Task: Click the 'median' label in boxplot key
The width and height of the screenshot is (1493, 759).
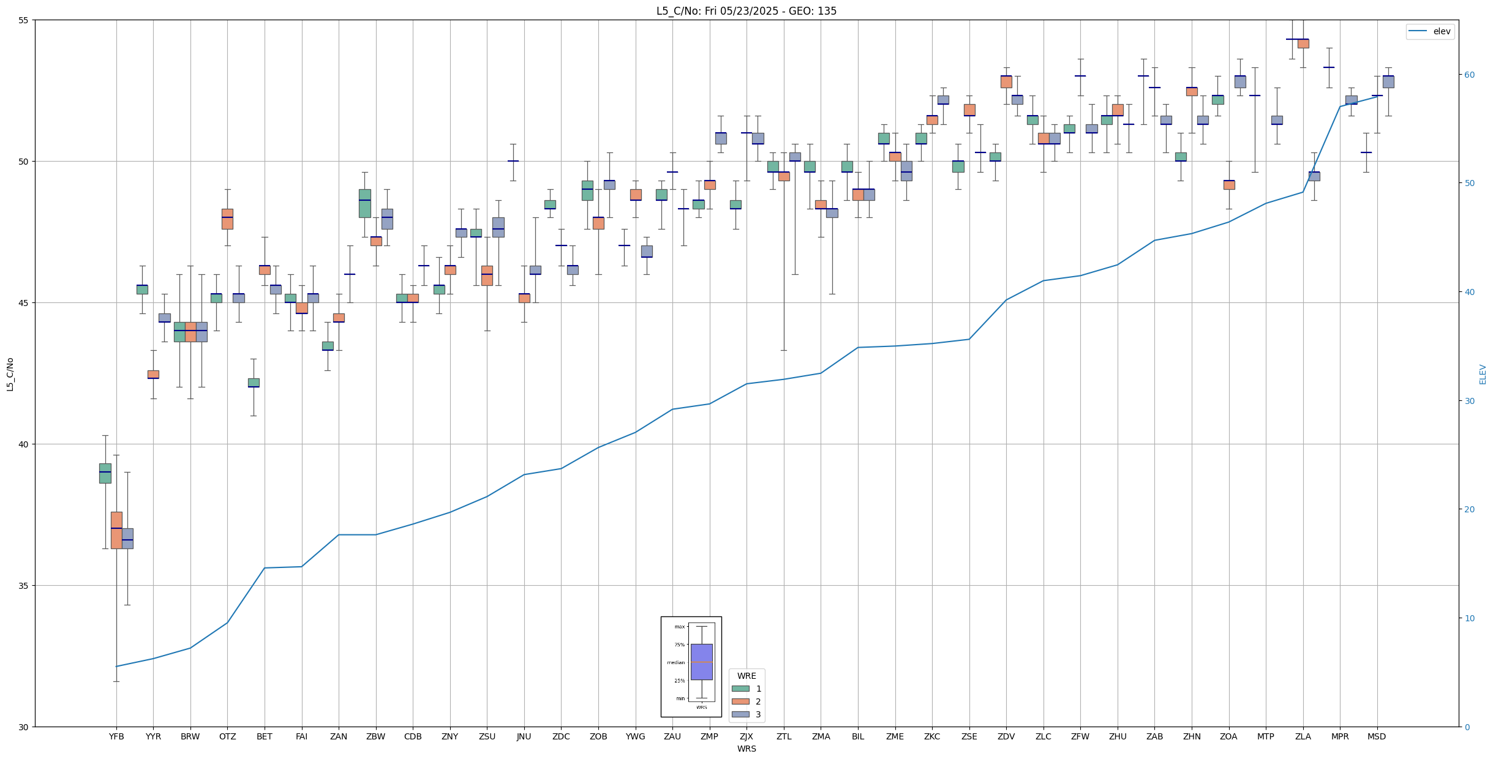Action: click(676, 662)
